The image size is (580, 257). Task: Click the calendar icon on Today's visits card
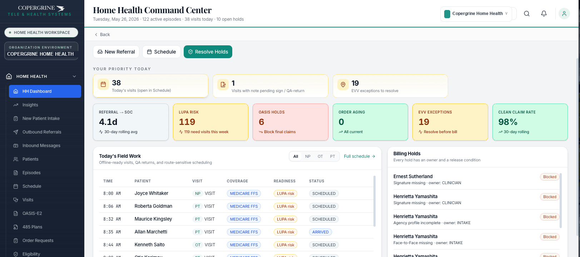103,85
